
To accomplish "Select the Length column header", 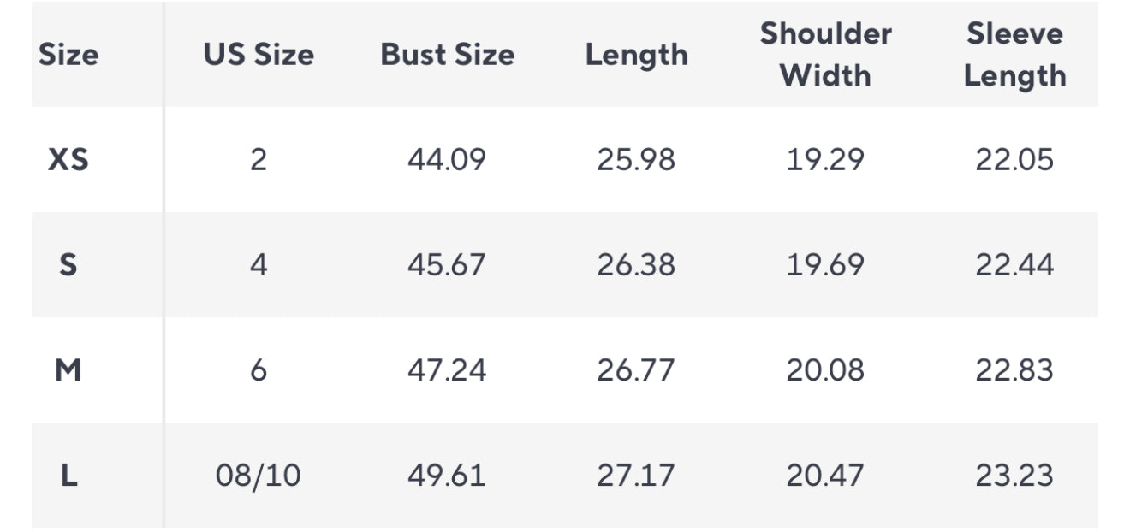I will coord(636,55).
